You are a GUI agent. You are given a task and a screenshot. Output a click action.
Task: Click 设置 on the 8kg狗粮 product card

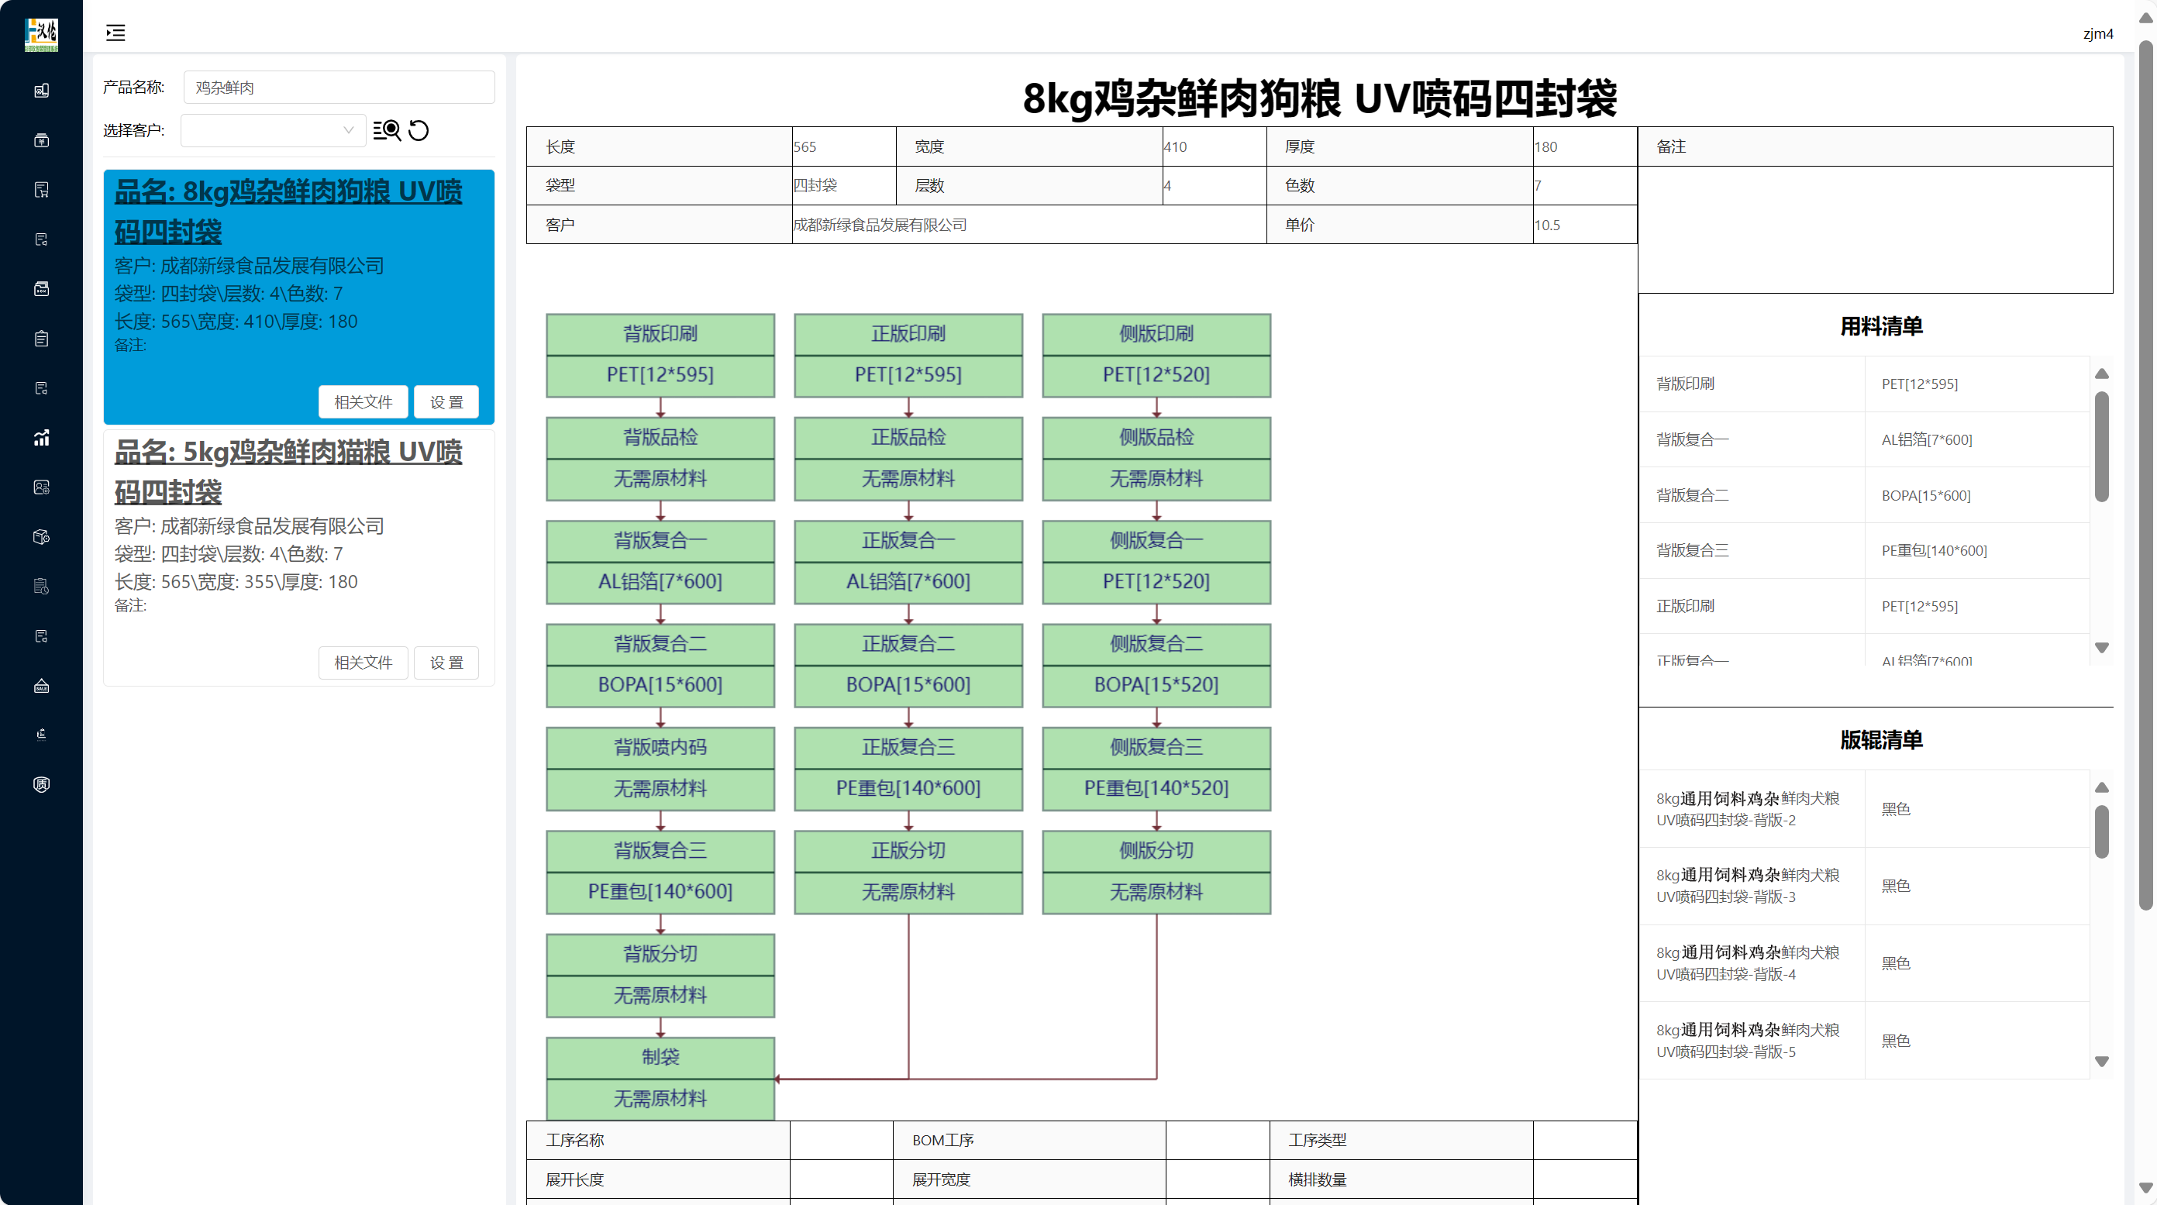point(446,403)
